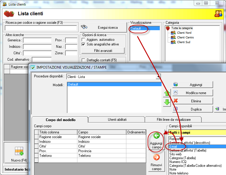Click the orange right arrow Rimuovi campo icon
Image resolution: width=226 pixels, height=175 pixels.
point(157,157)
